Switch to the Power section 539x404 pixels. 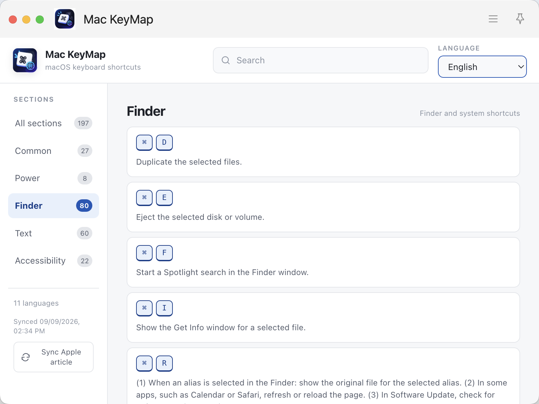tap(54, 178)
